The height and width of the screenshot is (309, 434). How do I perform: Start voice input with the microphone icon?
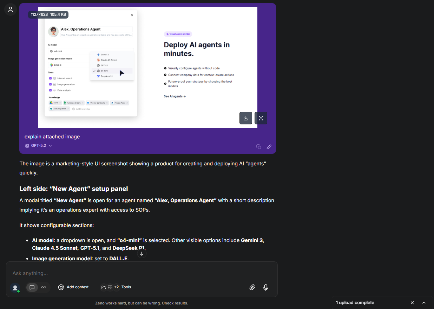coord(266,287)
